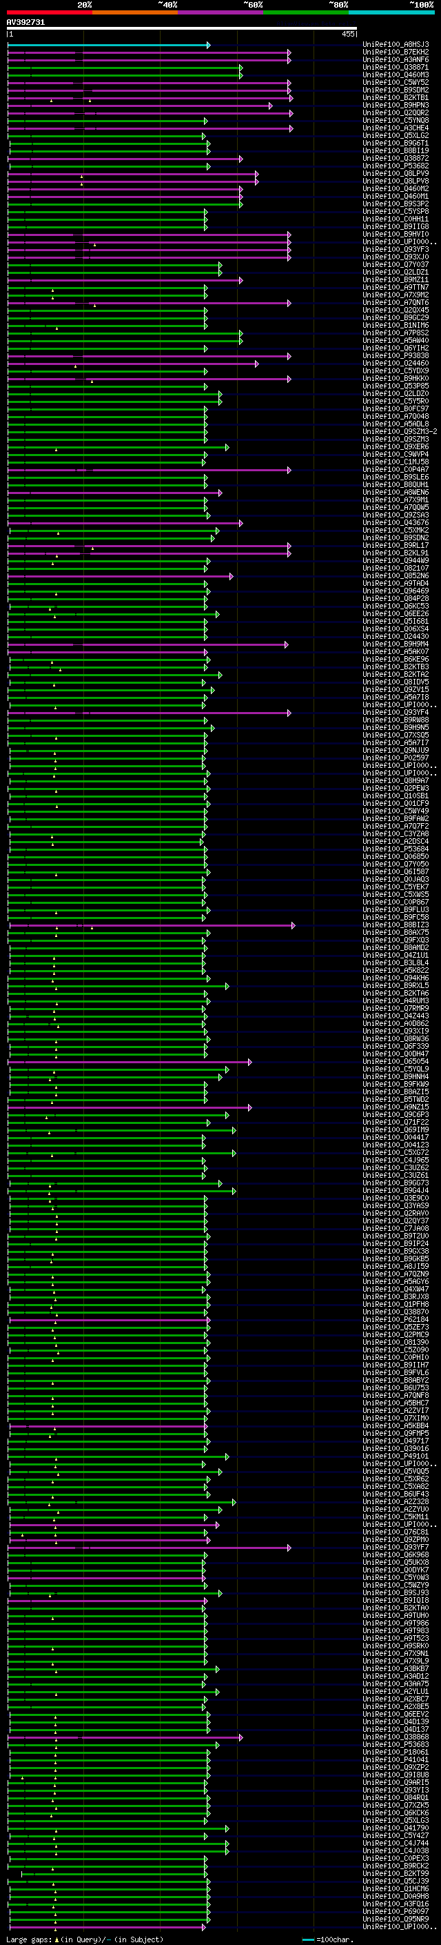This screenshot has height=1945, width=441.
Task: Select hit UniRef100_A5AK07
Action: pos(396,651)
